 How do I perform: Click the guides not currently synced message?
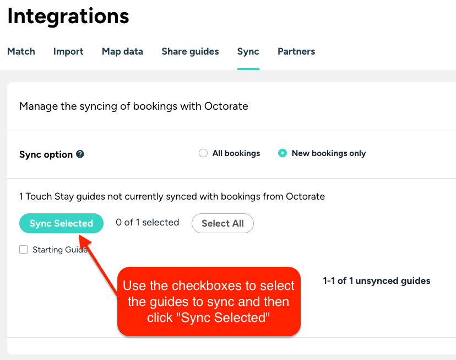(172, 196)
